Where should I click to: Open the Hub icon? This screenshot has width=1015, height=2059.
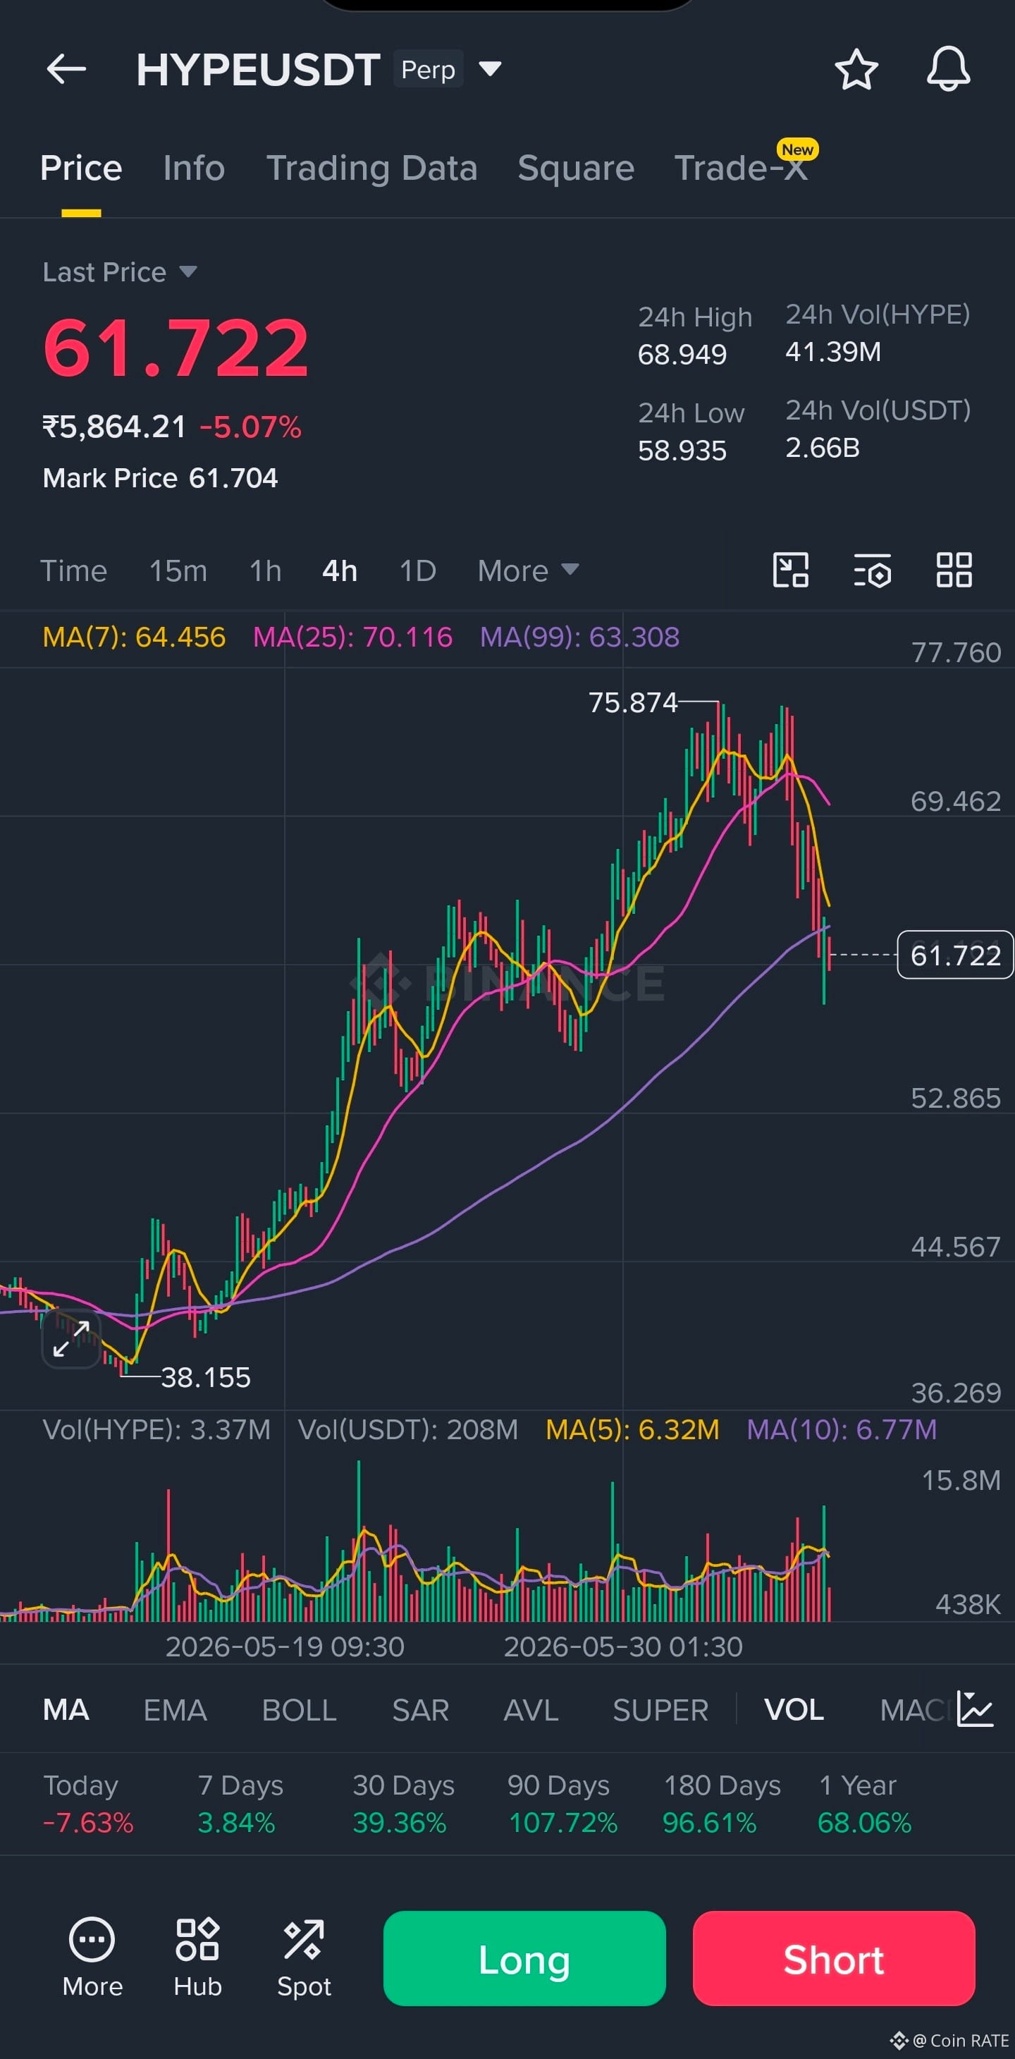[x=197, y=1957]
